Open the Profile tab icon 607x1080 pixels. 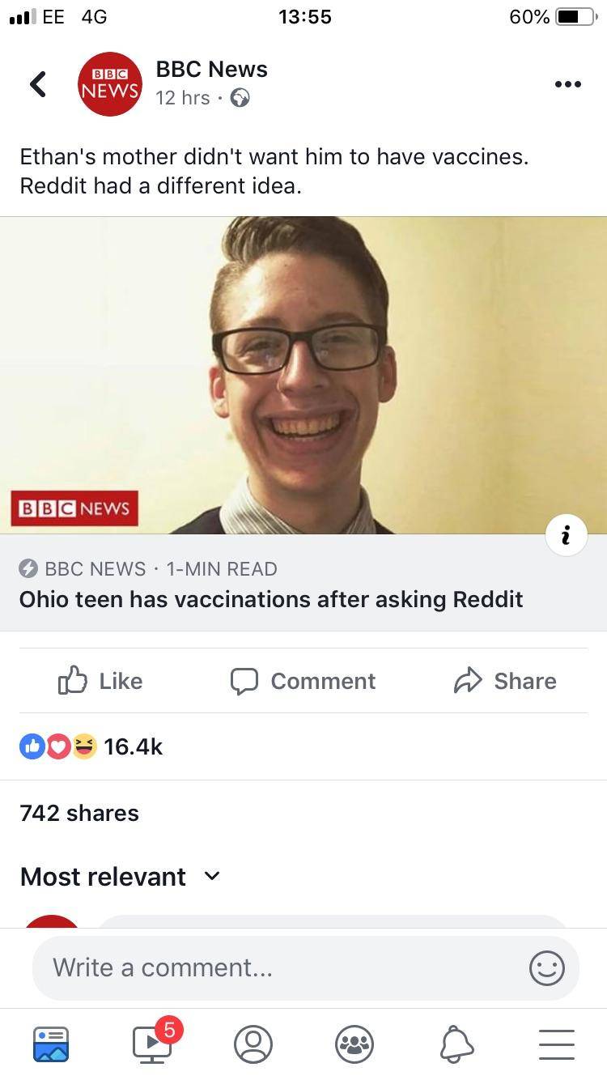pyautogui.click(x=253, y=1044)
